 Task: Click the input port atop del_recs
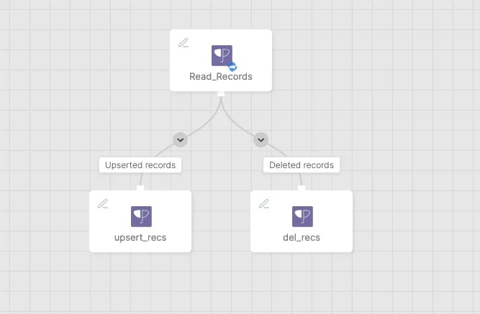coord(302,188)
